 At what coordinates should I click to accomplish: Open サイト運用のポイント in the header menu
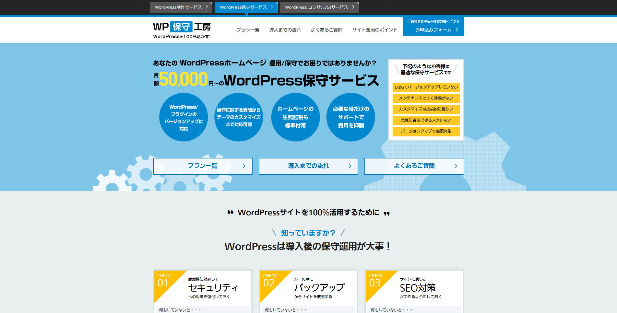375,30
